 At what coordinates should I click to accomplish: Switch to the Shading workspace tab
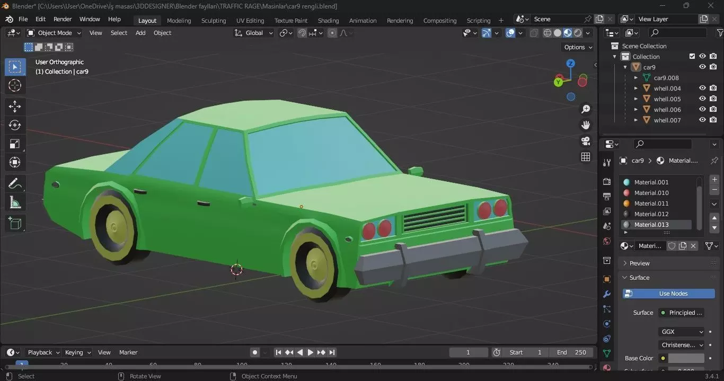328,21
